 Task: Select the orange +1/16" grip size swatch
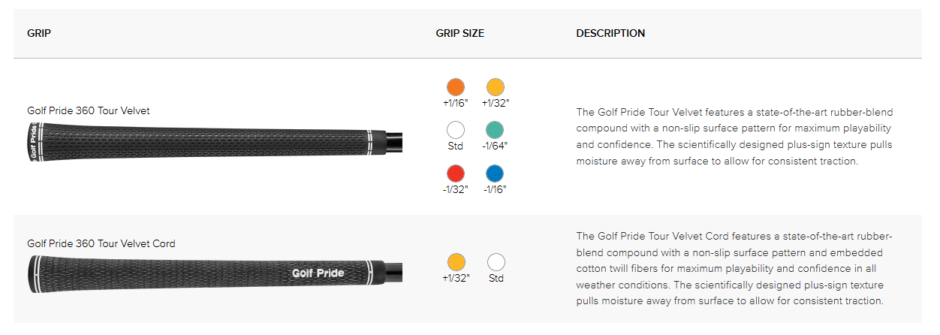(455, 86)
